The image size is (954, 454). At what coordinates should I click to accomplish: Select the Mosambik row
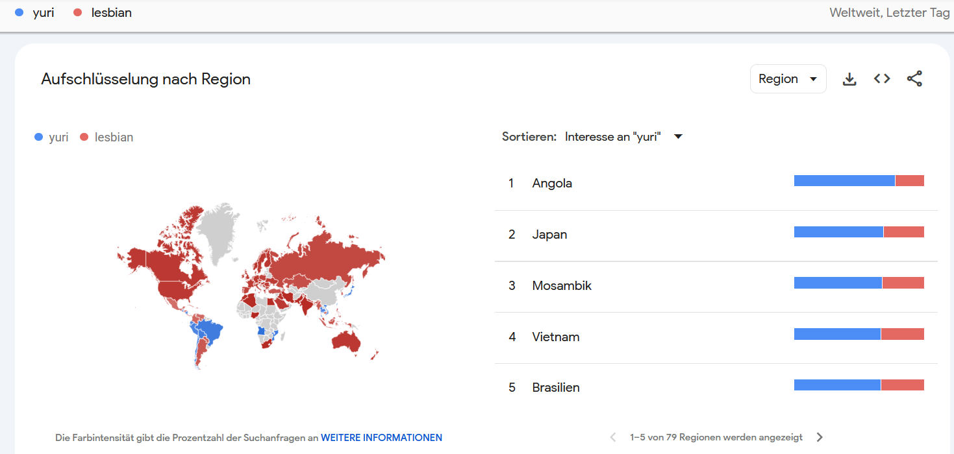pos(716,286)
